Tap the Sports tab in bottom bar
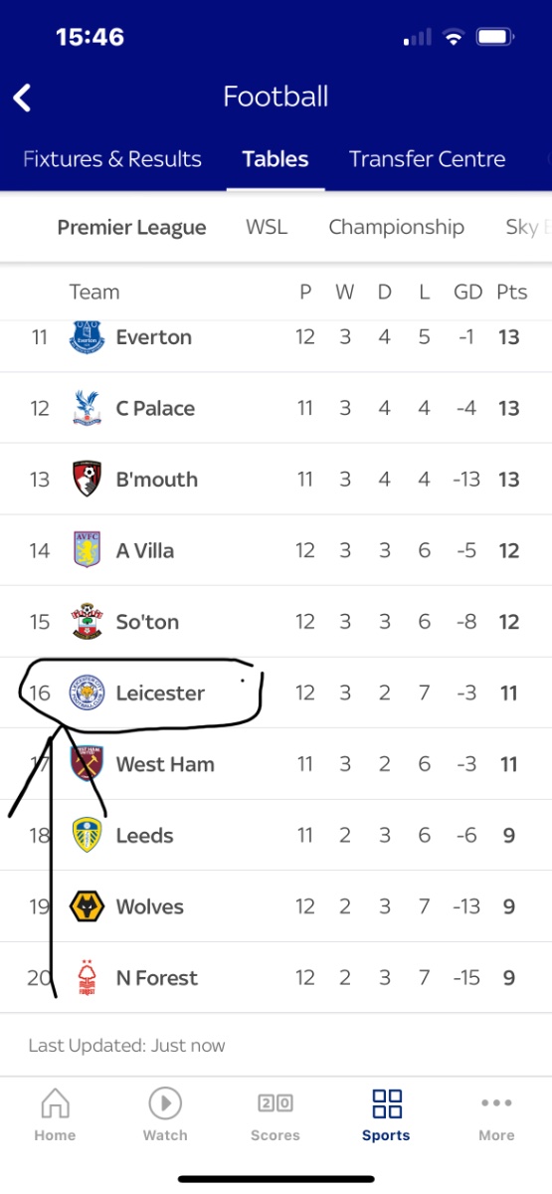 (x=386, y=1114)
